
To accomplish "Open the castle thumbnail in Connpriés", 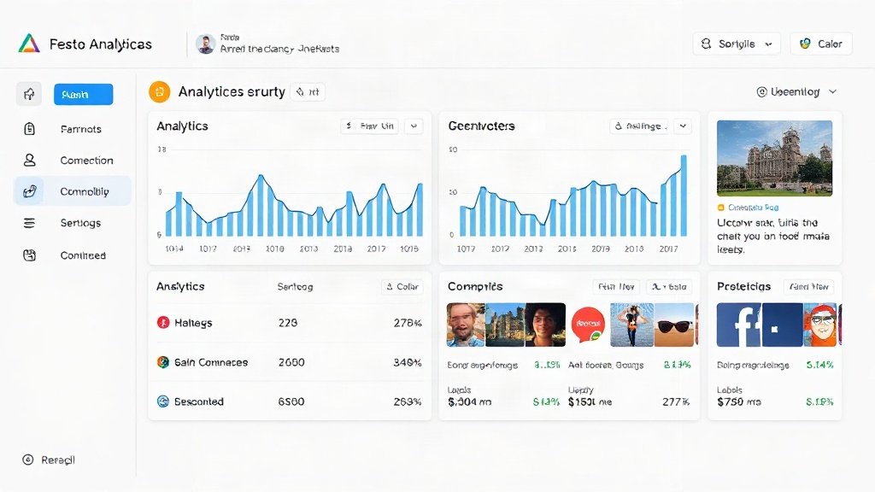I will pos(505,325).
